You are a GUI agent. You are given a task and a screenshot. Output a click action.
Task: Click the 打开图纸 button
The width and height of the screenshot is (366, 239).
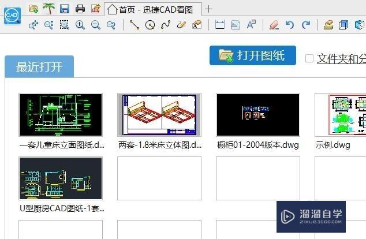[x=253, y=55]
